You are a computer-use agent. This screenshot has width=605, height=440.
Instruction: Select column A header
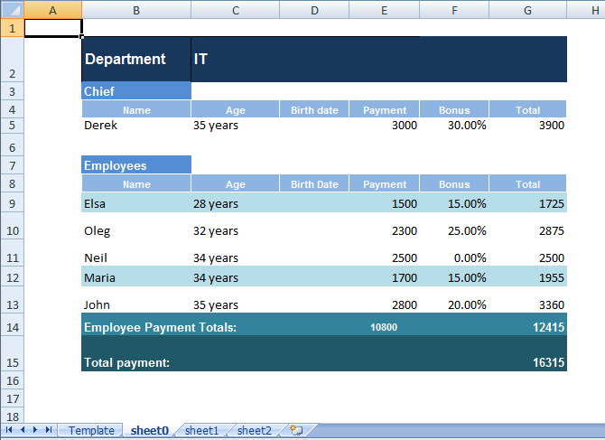click(53, 10)
